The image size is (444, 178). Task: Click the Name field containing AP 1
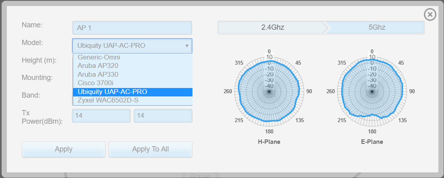pos(132,28)
